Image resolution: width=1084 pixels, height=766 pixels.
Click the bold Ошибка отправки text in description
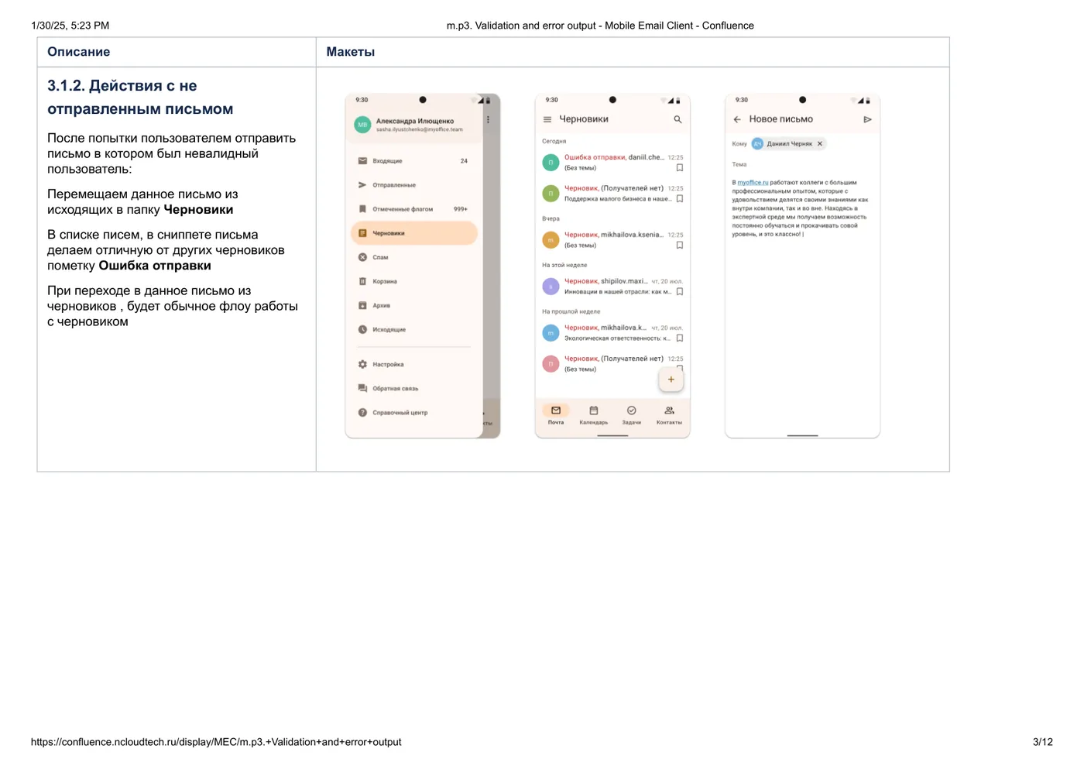click(x=155, y=266)
